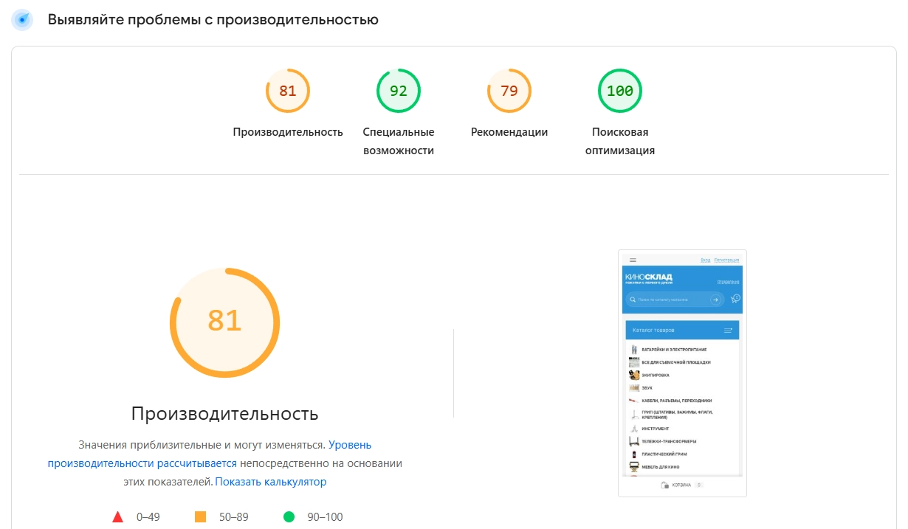Click the 'Тележки-трансформеры' category icon
The height and width of the screenshot is (529, 908).
(x=633, y=441)
